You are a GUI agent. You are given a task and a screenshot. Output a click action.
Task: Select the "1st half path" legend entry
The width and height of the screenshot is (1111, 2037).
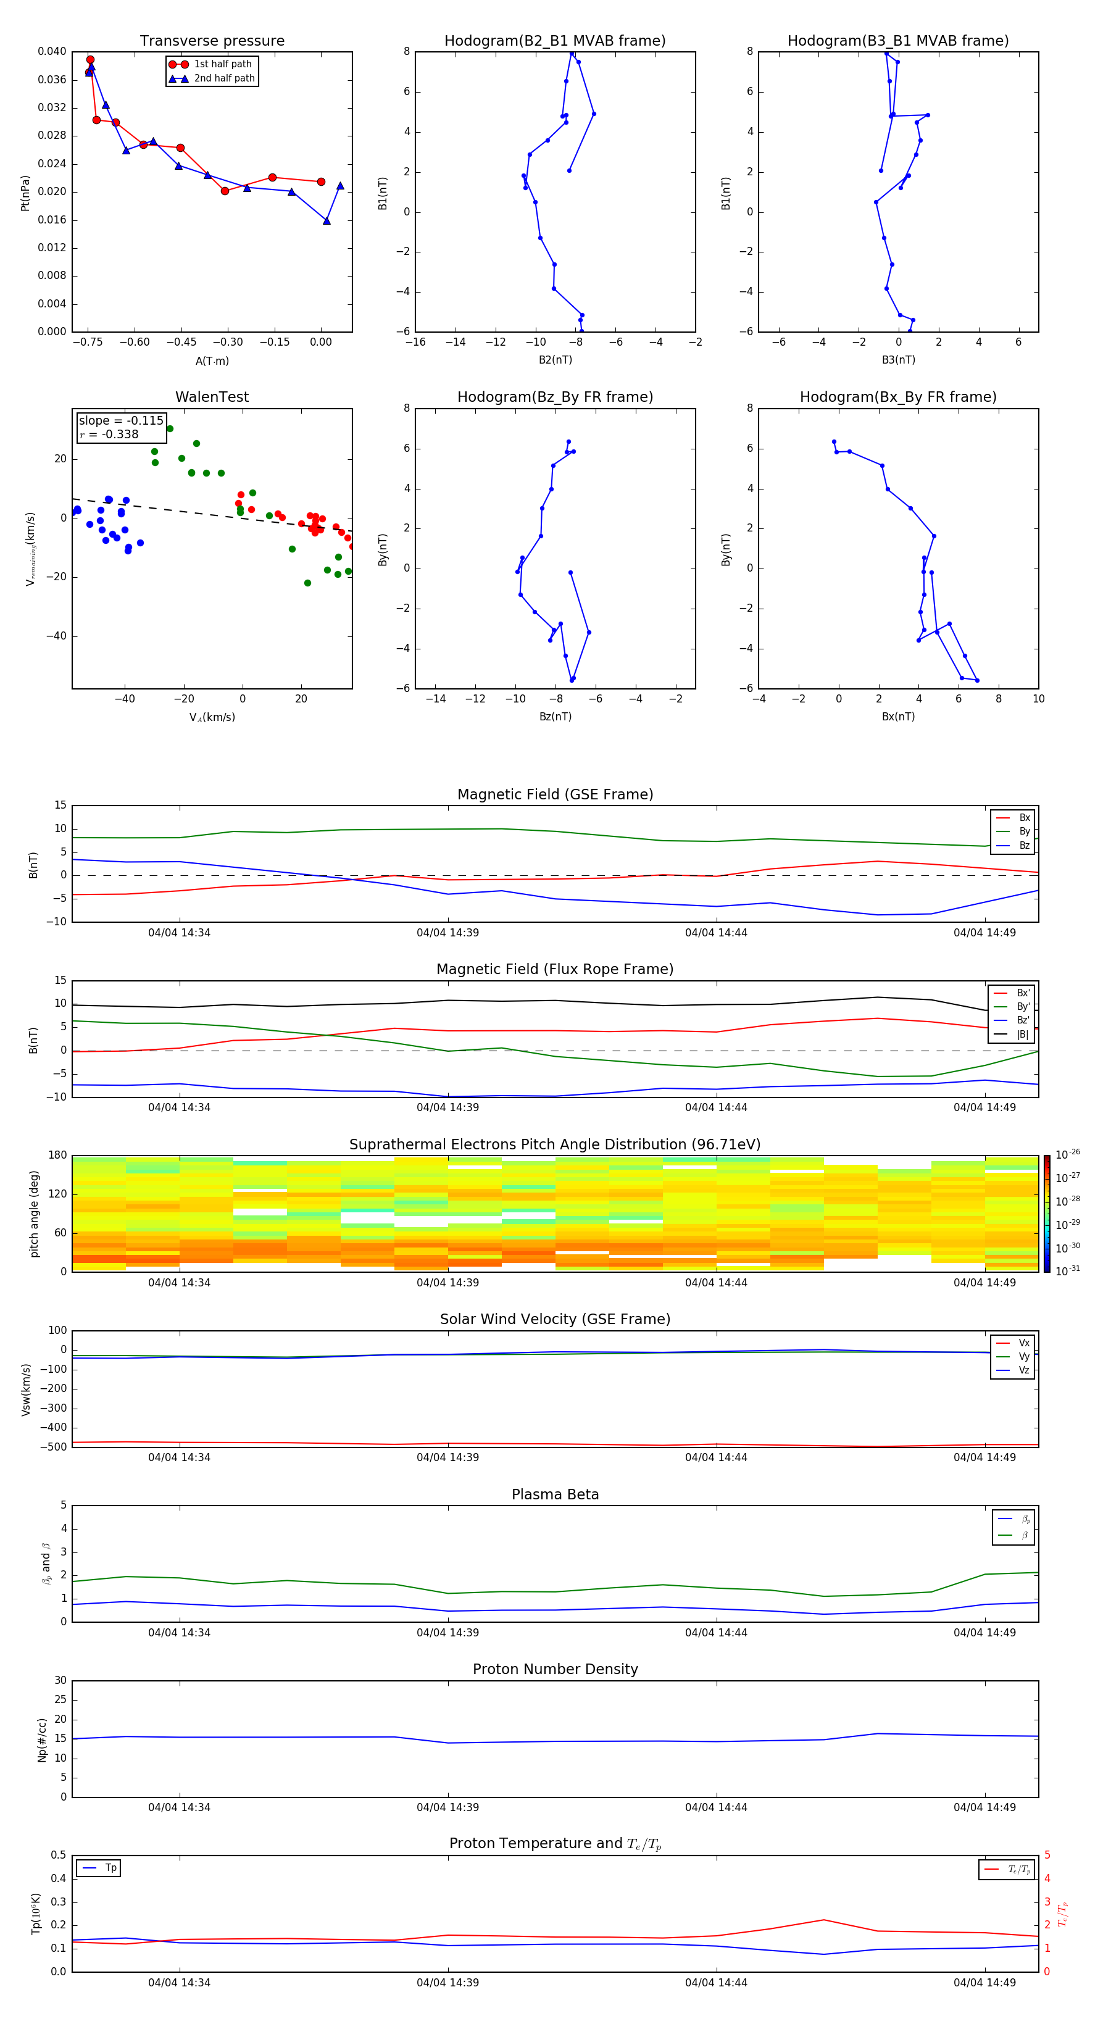[211, 64]
